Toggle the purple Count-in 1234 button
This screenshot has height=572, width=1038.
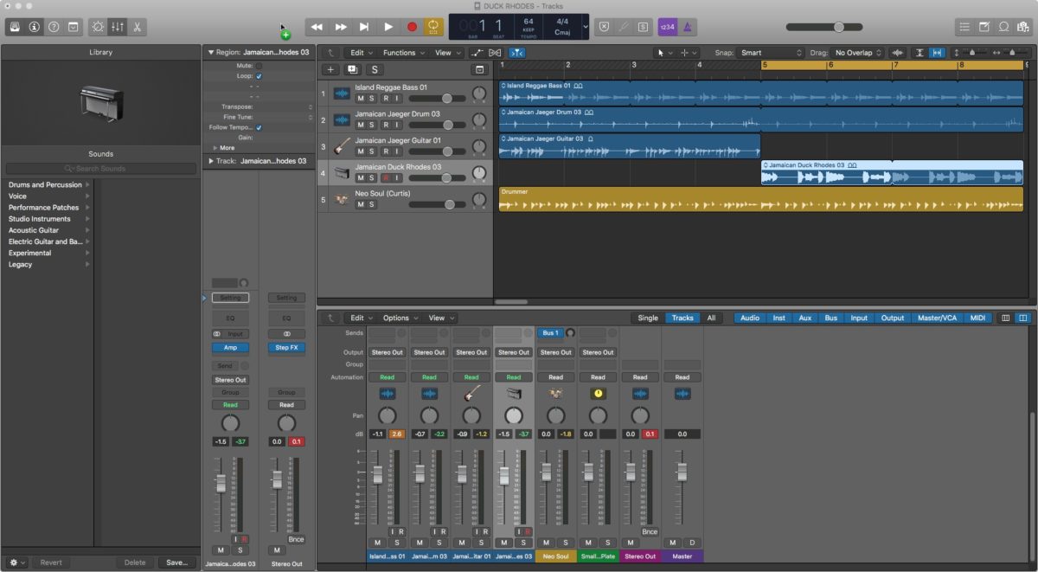click(667, 27)
